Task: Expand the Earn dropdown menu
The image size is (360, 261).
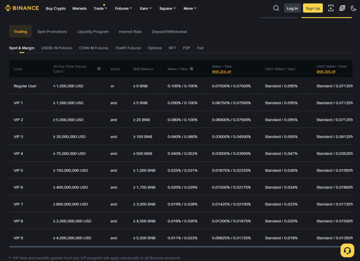Action: tap(146, 8)
